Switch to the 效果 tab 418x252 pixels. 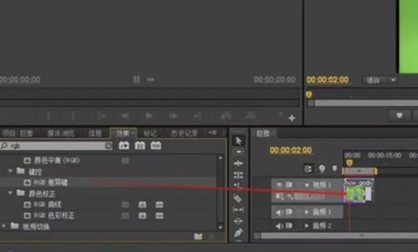pyautogui.click(x=122, y=133)
